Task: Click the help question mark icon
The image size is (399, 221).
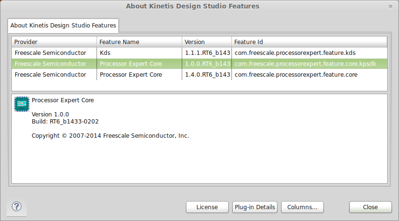Action: coord(17,207)
